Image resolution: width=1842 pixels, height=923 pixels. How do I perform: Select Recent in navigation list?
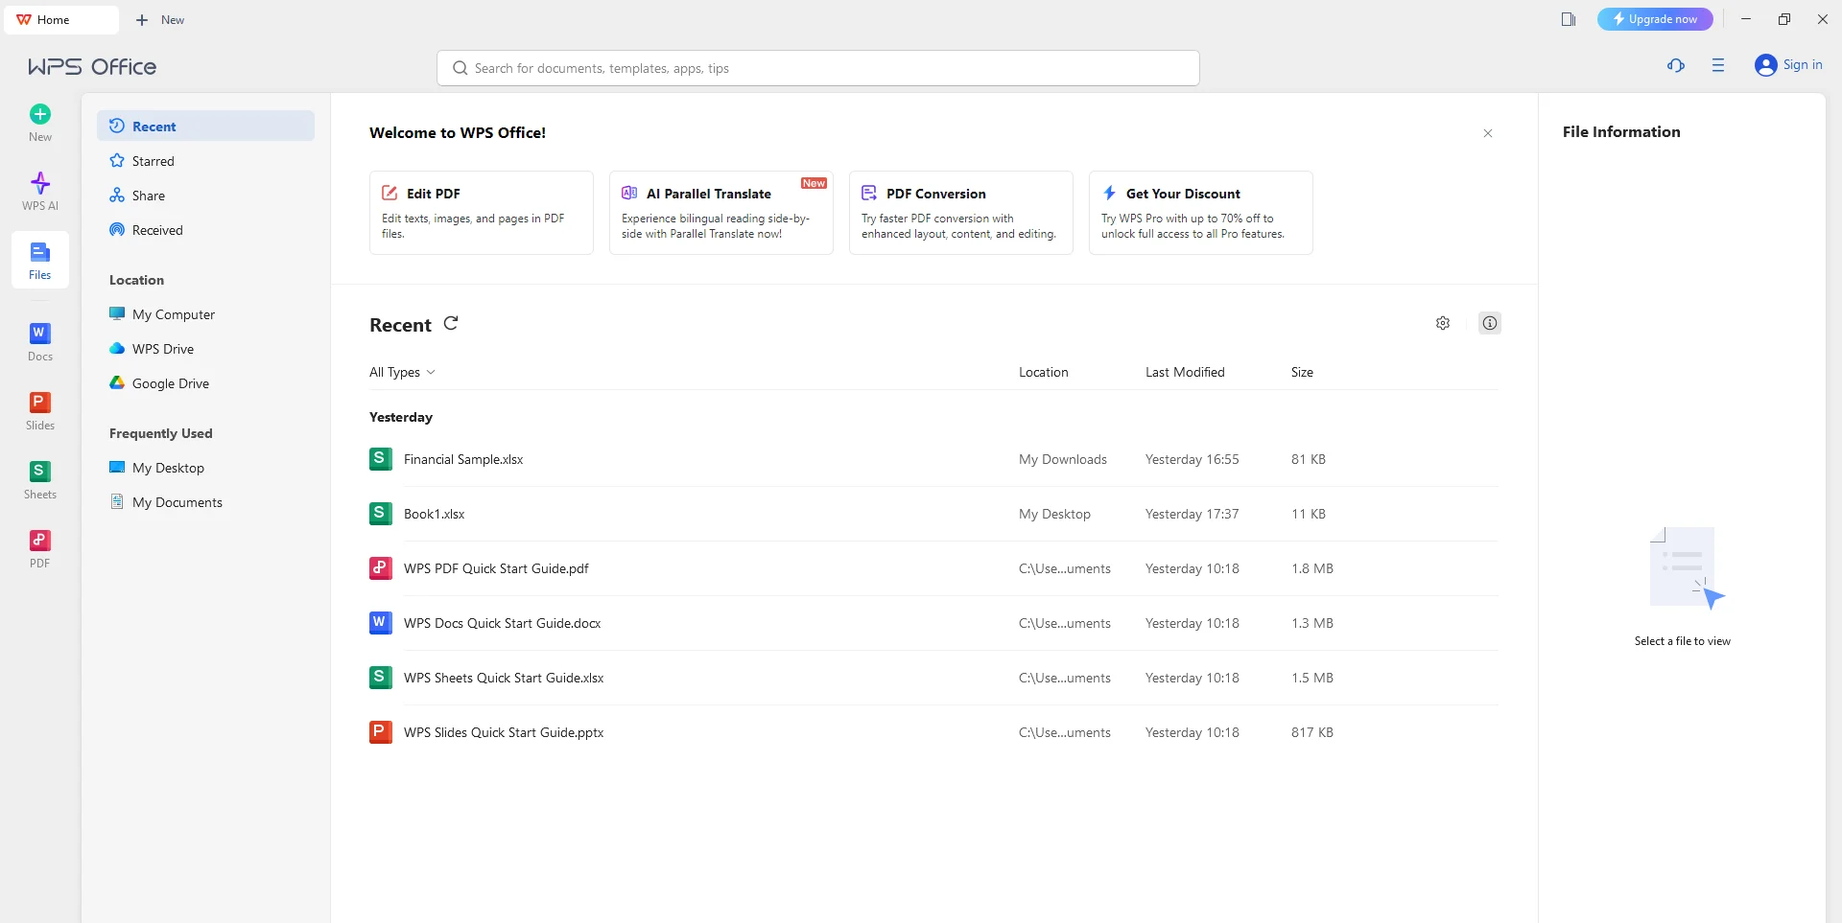[x=205, y=126]
